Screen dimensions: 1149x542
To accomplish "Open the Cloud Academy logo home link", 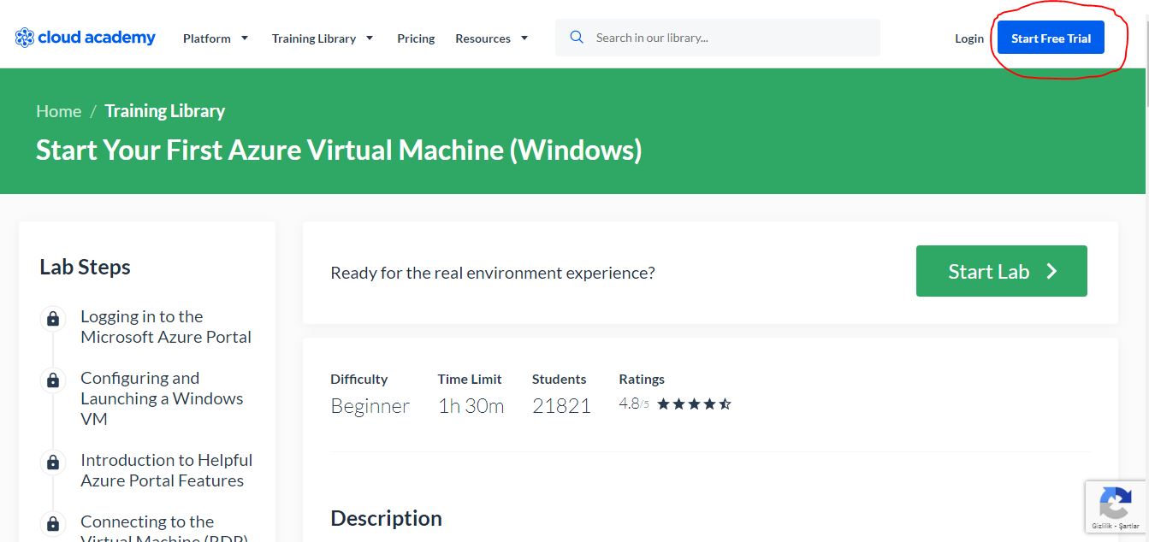I will point(86,38).
